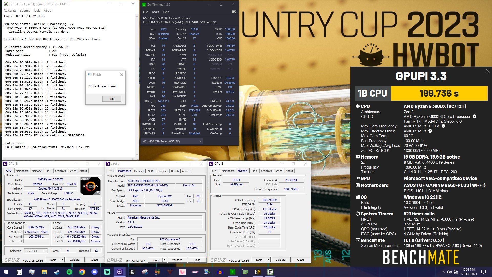
Task: Expand Tools dropdown arrow in CPU-Z Mainboard window
Action: coord(165,260)
